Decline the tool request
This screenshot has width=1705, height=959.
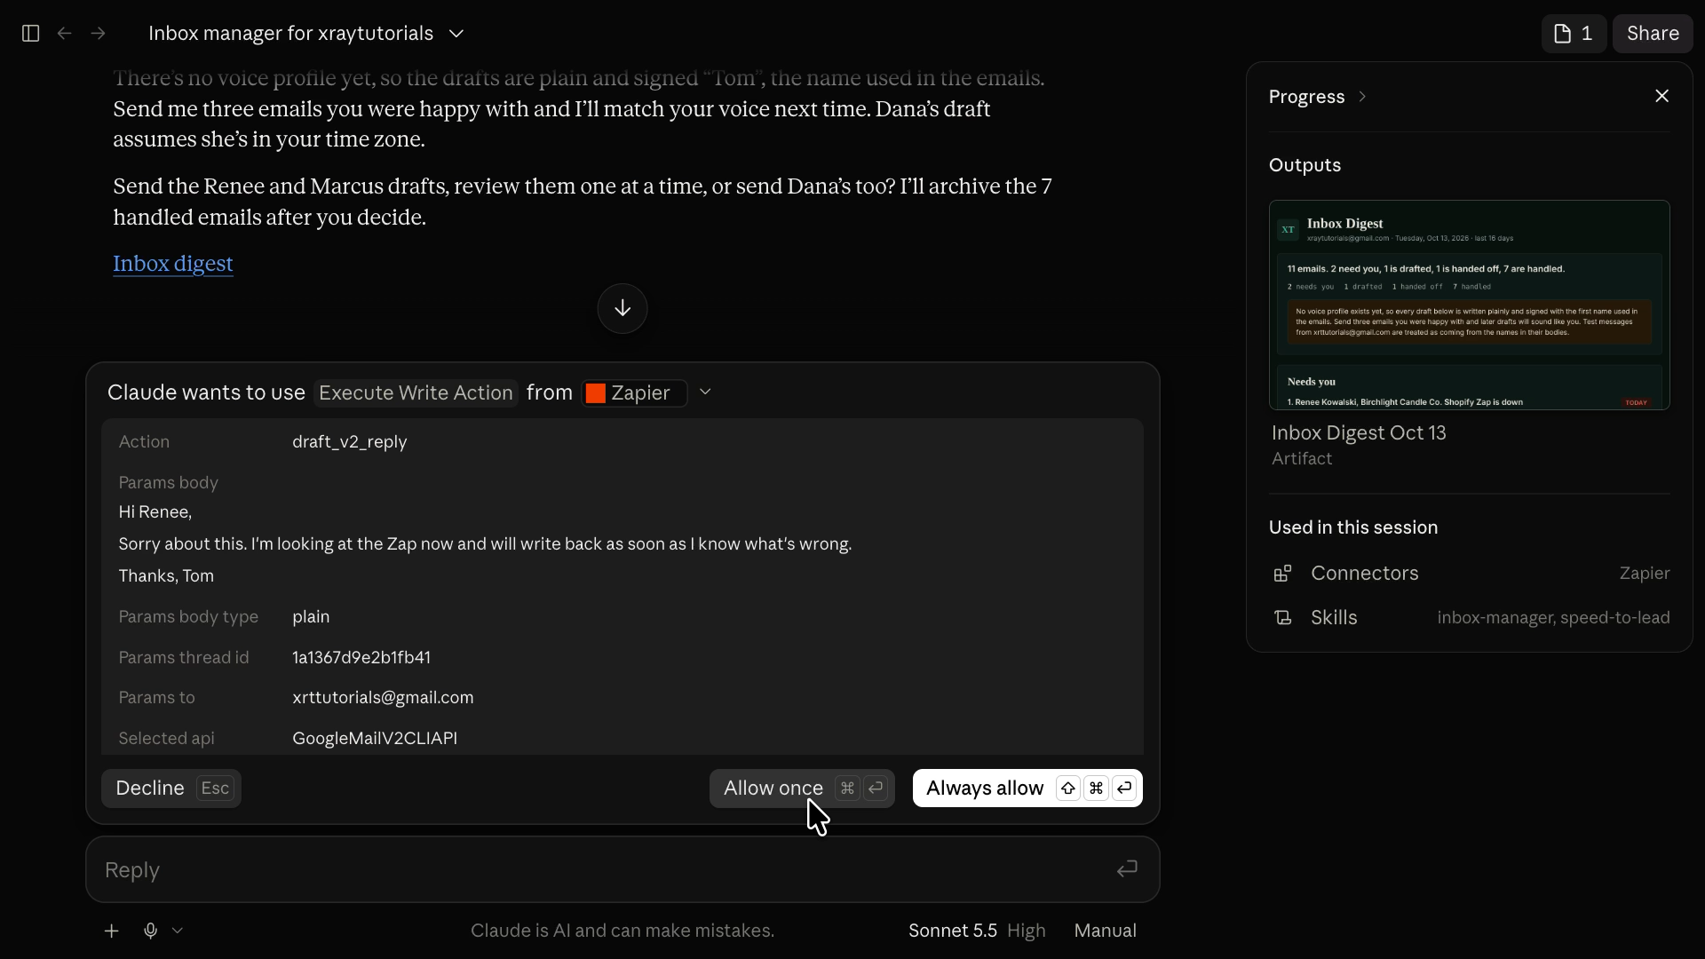pyautogui.click(x=171, y=789)
